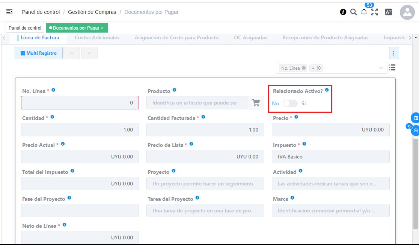Remove the No. Línea filter tag
The height and width of the screenshot is (245, 419).
point(303,68)
